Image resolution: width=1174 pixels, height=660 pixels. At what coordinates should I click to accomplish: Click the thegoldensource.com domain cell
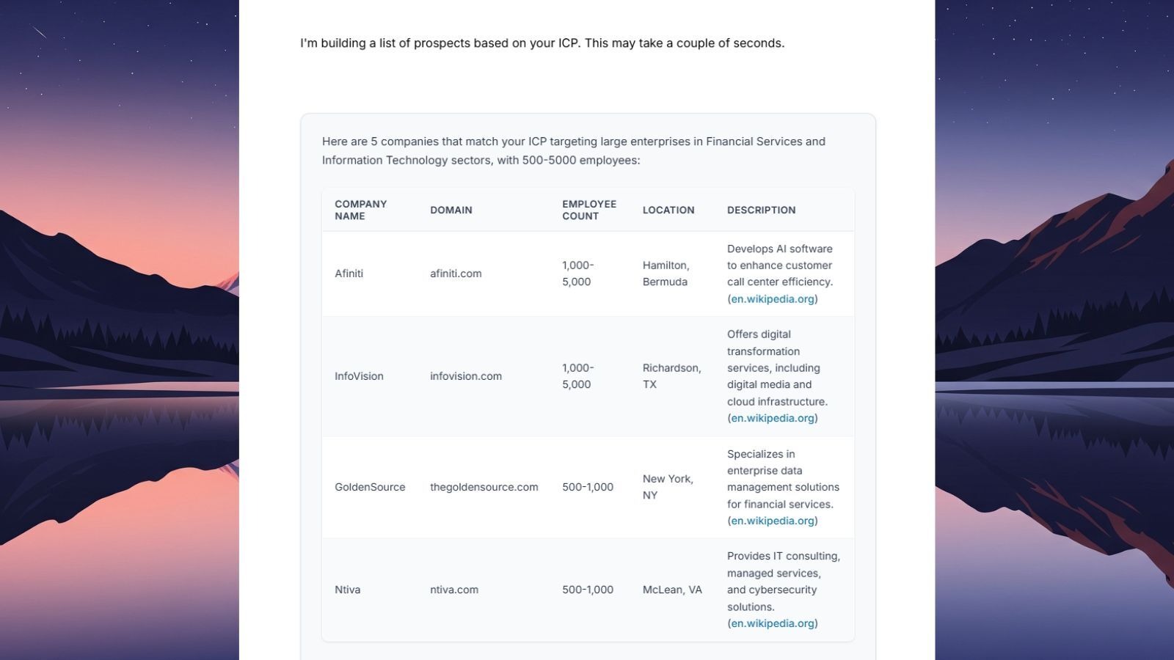pos(484,487)
